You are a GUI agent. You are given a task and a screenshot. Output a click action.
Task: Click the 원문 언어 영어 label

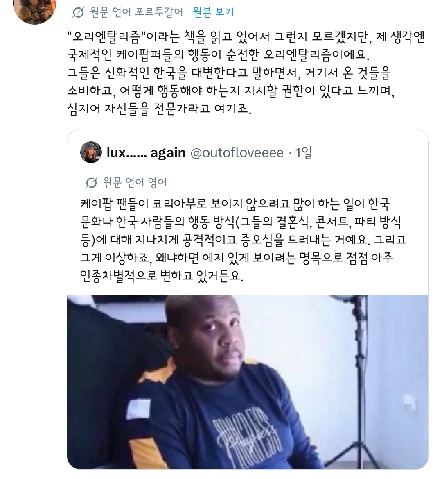(x=135, y=182)
